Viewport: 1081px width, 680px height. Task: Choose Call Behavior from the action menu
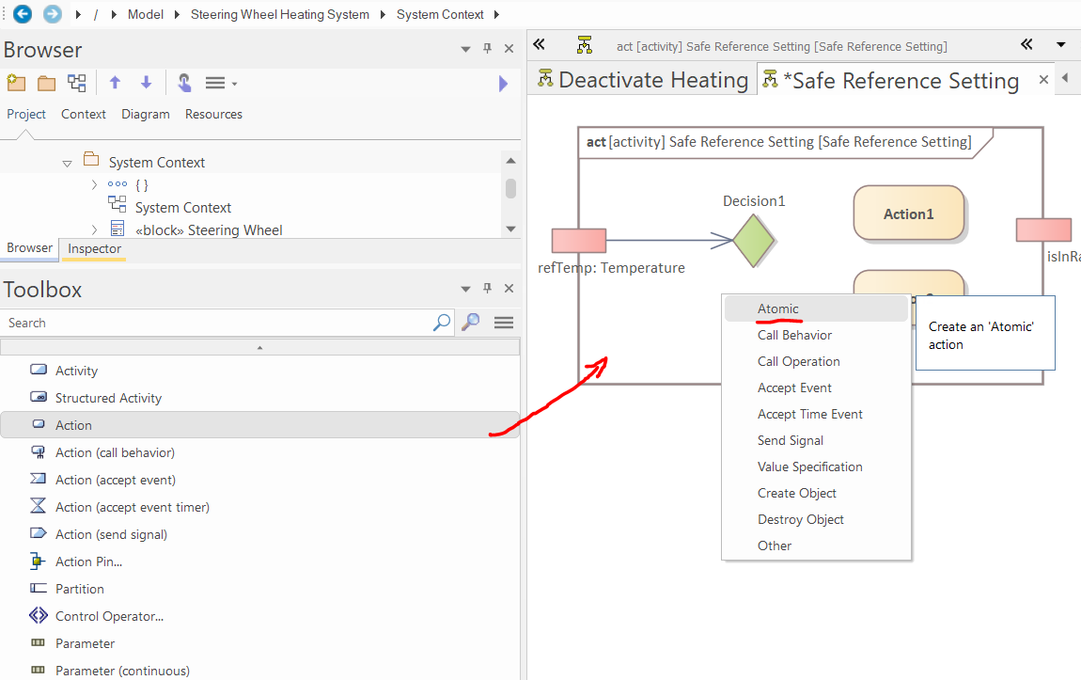tap(794, 335)
